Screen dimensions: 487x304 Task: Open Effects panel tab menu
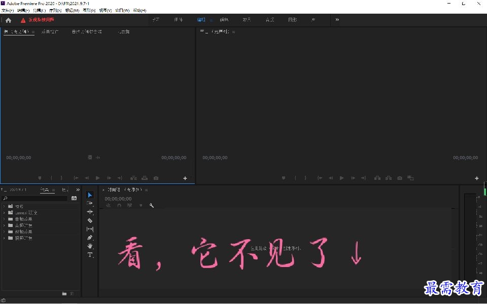point(53,190)
